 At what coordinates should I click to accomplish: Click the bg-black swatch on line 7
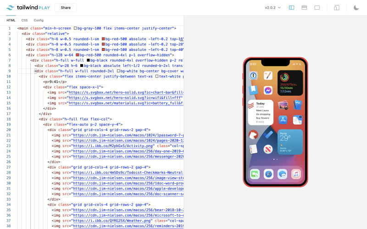pyautogui.click(x=88, y=60)
